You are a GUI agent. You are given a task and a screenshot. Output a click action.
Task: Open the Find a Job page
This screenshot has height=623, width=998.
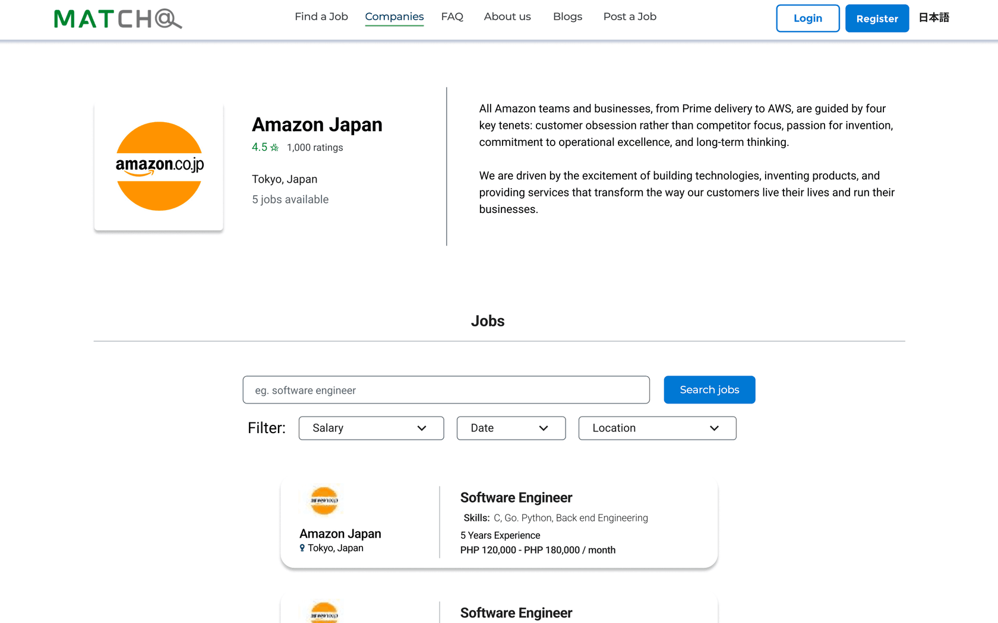click(321, 17)
